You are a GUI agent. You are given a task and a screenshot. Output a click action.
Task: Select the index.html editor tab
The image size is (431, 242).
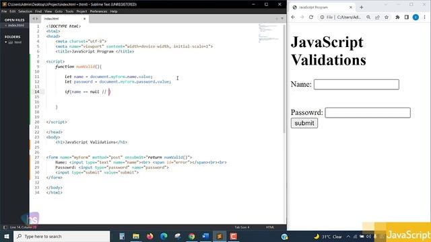pos(65,19)
